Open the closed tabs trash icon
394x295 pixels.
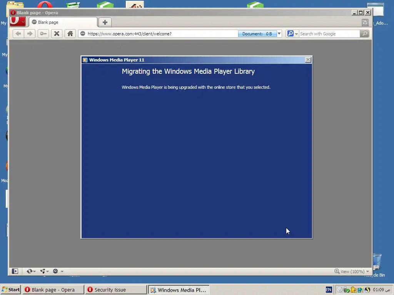coord(365,23)
